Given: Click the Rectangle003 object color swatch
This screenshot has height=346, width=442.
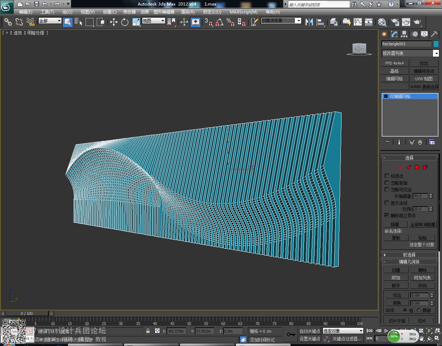Looking at the screenshot, I should pyautogui.click(x=436, y=44).
